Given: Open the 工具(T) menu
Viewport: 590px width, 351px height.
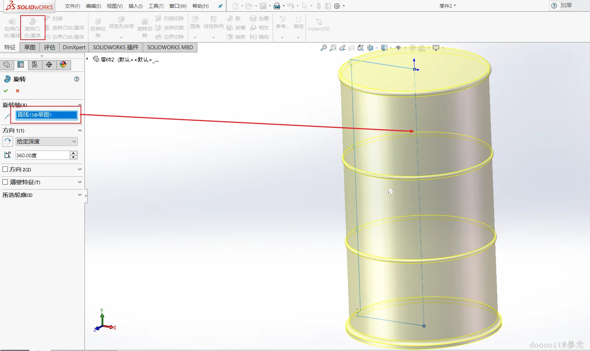Looking at the screenshot, I should [156, 6].
